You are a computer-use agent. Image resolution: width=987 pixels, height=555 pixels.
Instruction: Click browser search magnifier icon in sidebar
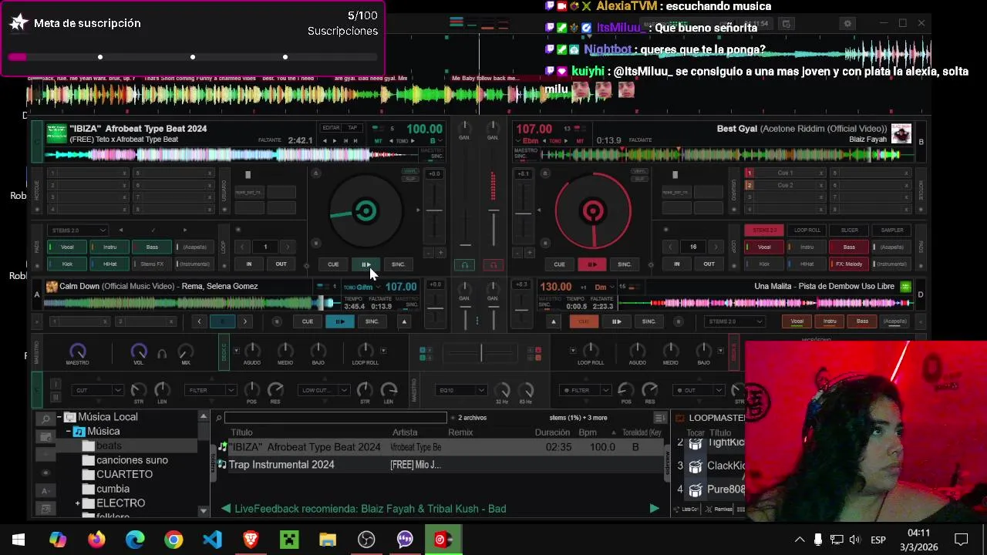coord(46,419)
